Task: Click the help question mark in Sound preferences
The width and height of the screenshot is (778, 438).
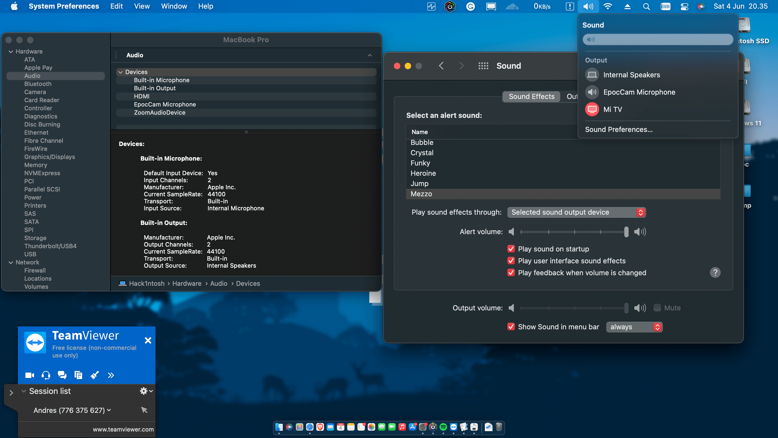Action: pos(716,272)
